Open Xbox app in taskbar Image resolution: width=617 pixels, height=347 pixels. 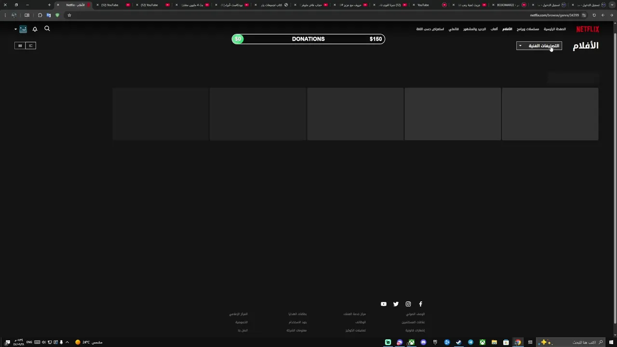click(x=482, y=342)
